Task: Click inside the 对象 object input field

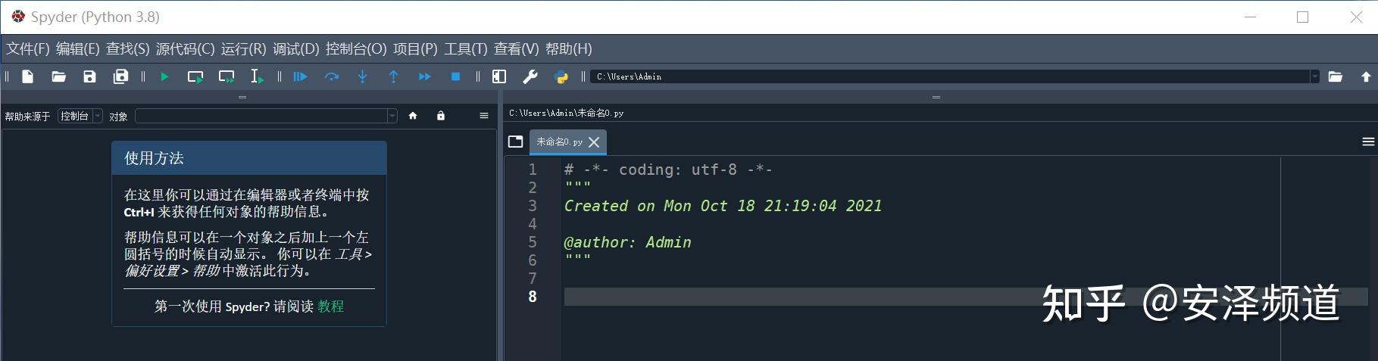Action: (261, 116)
